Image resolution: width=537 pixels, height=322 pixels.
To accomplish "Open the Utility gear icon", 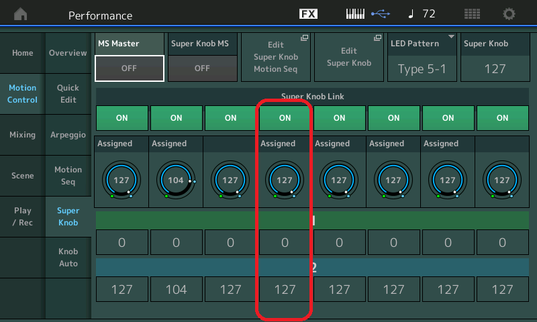I will [x=509, y=14].
